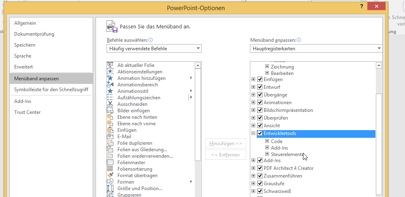Viewport: 405px width, 197px height.
Task: Select Schwarzweiß in the tabs tree
Action: click(x=277, y=191)
